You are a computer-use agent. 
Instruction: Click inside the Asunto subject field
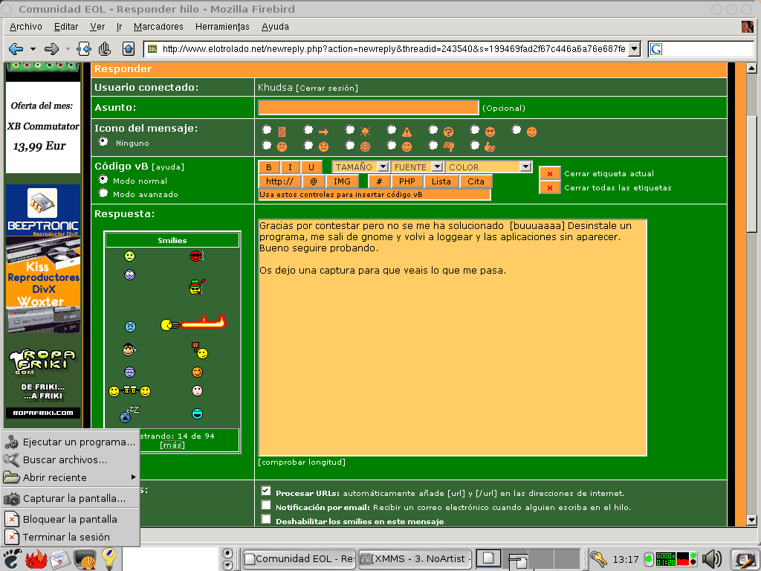(x=369, y=107)
